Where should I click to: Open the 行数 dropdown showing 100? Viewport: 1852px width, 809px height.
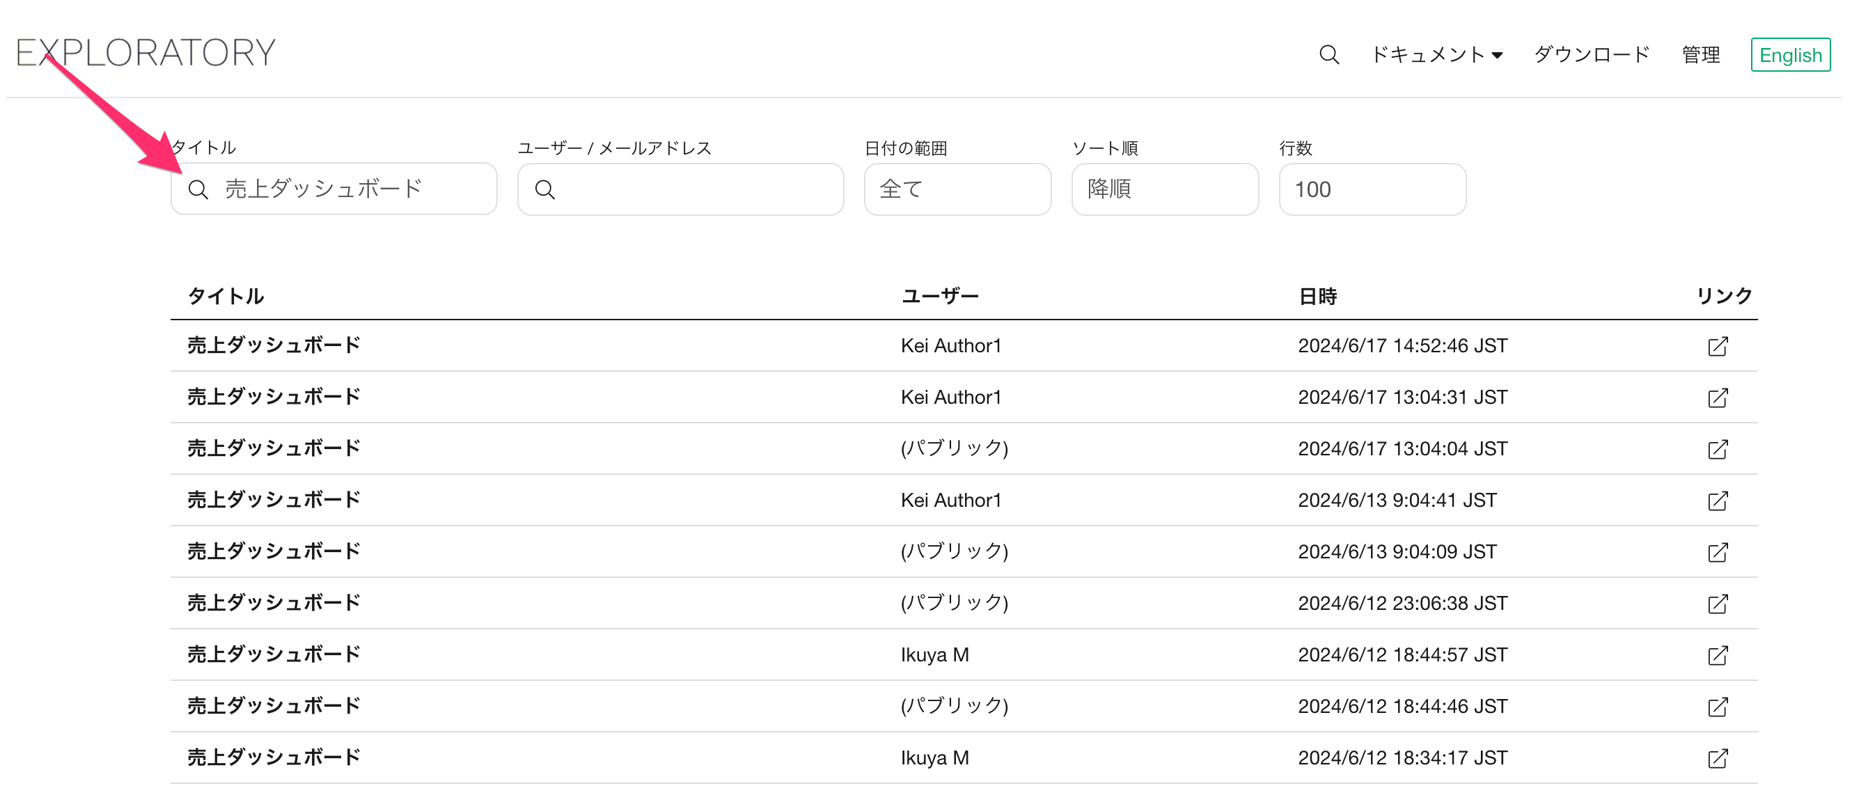coord(1372,189)
